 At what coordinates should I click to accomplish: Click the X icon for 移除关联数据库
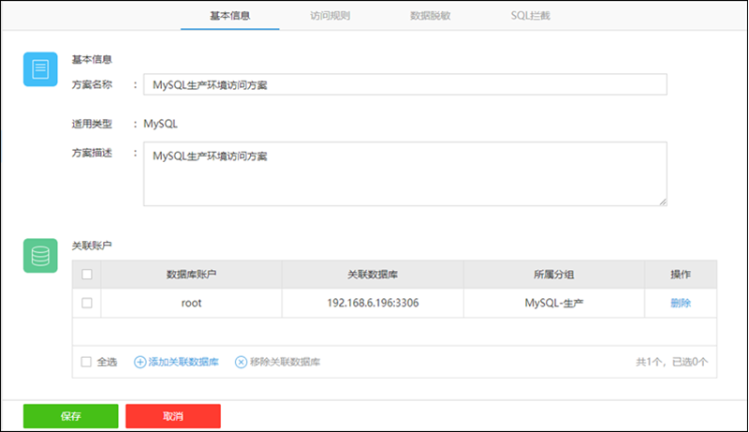point(241,362)
